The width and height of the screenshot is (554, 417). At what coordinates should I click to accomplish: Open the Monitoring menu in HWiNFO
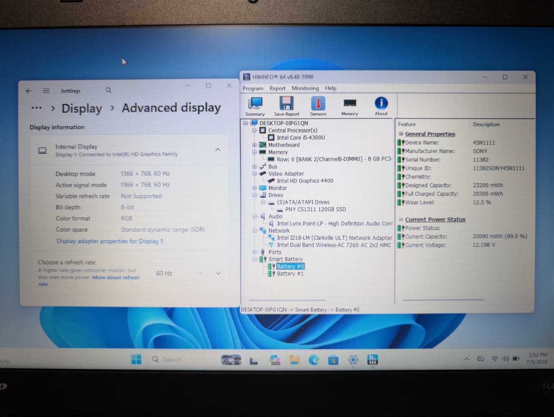(305, 88)
